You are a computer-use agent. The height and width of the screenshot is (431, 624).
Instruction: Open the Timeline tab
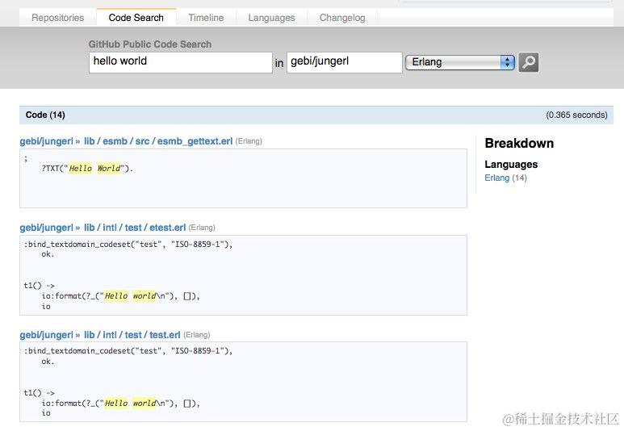[x=206, y=18]
